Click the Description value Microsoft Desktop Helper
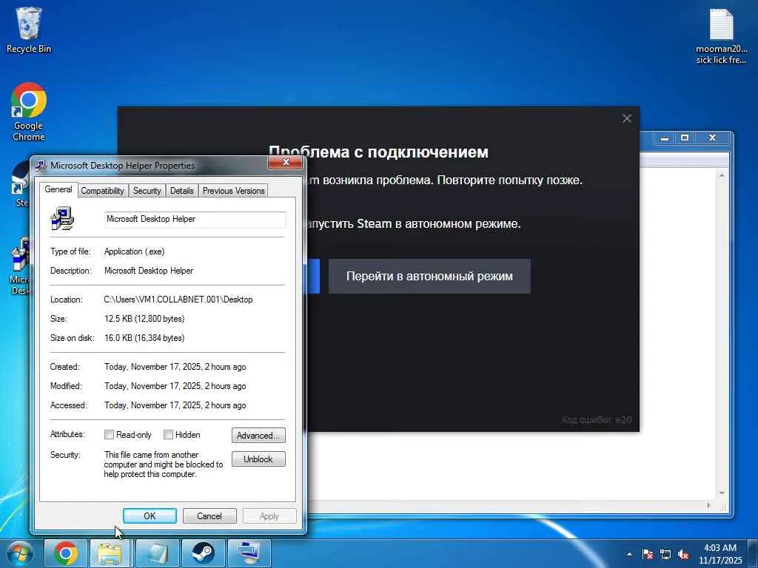This screenshot has width=758, height=568. [x=149, y=271]
